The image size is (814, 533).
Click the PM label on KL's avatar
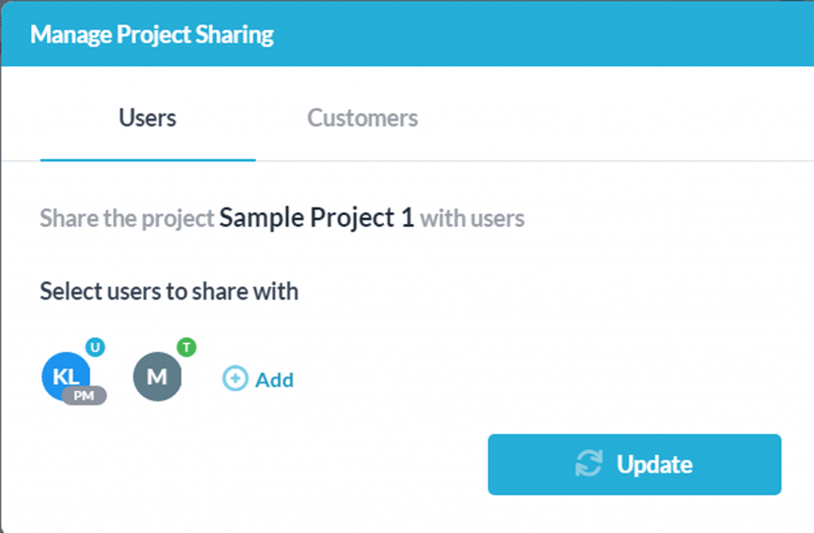point(83,395)
